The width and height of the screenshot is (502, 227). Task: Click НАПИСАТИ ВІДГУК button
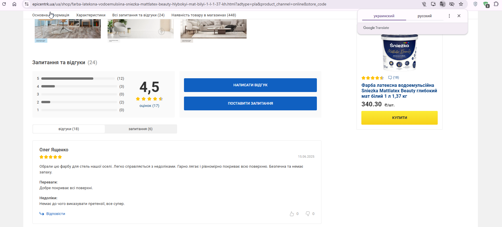250,85
